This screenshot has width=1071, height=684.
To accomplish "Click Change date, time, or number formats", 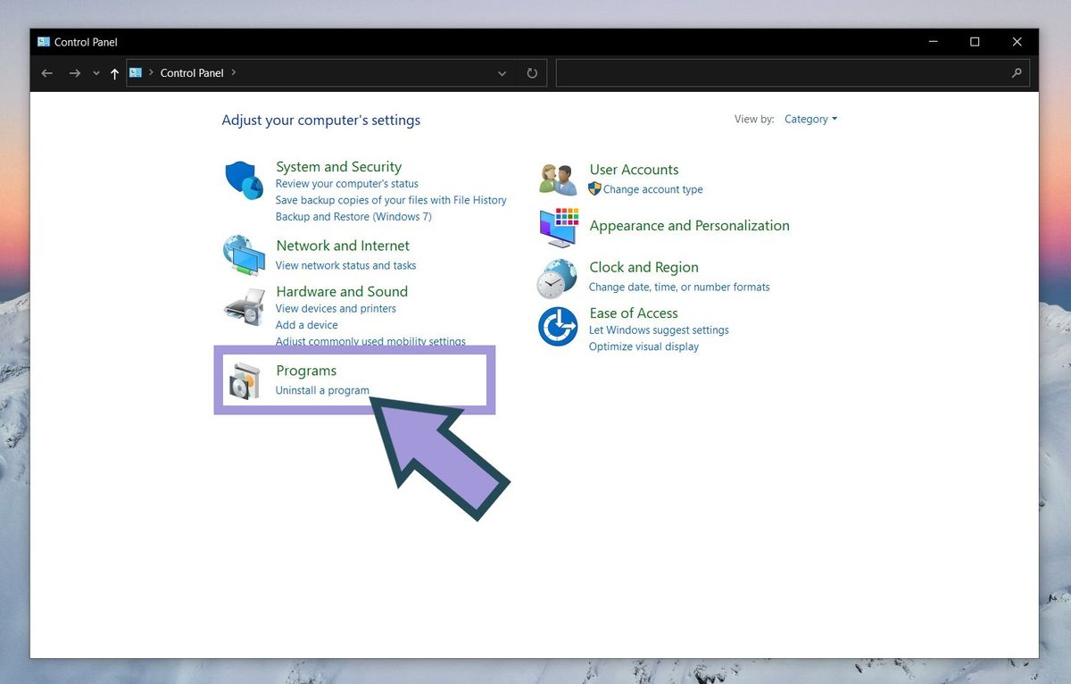I will [679, 287].
